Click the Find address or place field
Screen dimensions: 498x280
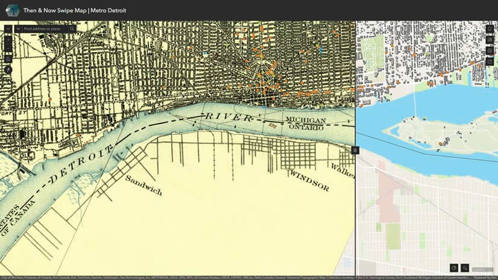(x=45, y=29)
